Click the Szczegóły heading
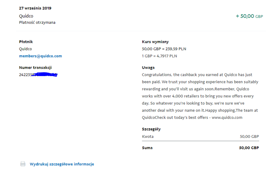 [x=151, y=129]
